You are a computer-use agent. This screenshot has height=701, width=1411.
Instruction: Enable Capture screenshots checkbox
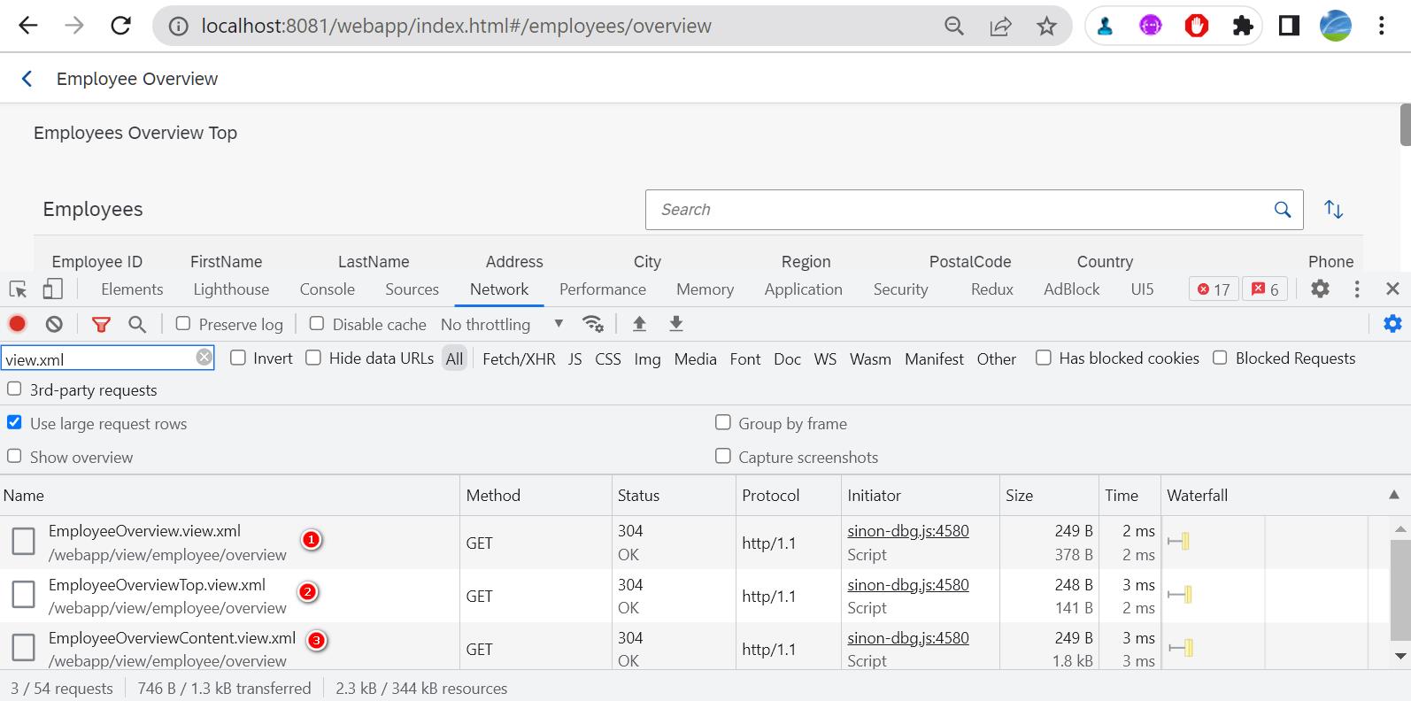(x=723, y=456)
